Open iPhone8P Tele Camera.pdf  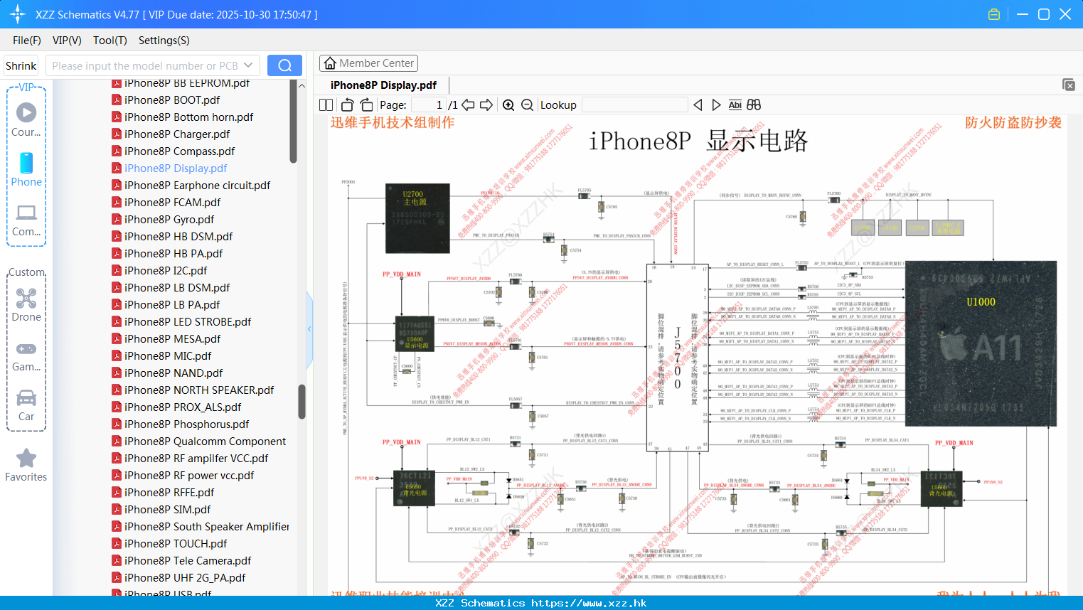[x=188, y=561]
